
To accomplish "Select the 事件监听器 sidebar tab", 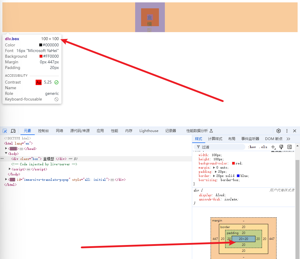I will pos(250,139).
